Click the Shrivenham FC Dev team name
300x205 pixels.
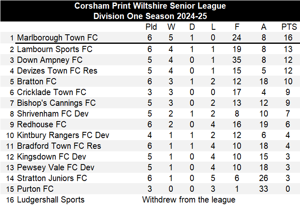(53, 114)
